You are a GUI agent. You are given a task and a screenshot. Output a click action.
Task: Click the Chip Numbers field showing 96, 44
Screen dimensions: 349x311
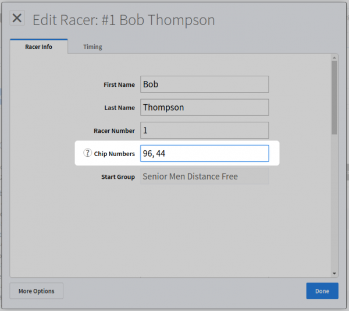click(x=204, y=154)
